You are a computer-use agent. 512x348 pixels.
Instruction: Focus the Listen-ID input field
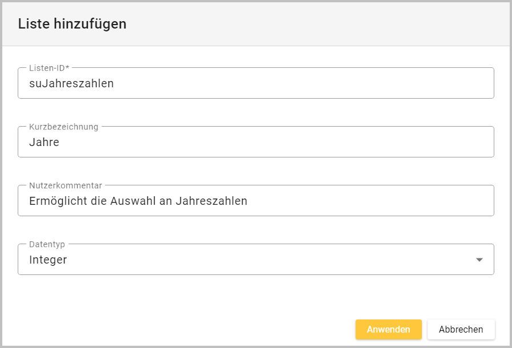pos(256,83)
